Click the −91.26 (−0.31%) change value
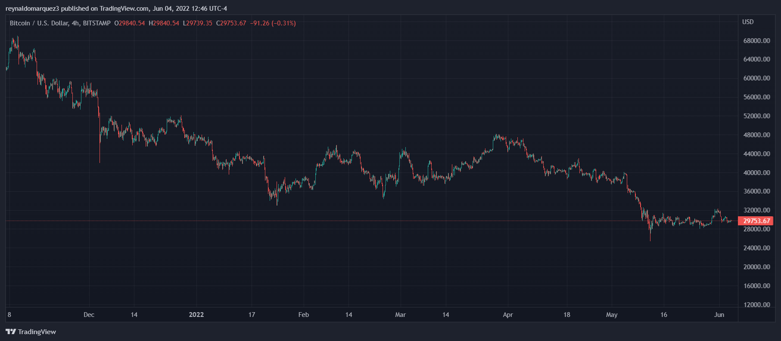 pos(273,23)
